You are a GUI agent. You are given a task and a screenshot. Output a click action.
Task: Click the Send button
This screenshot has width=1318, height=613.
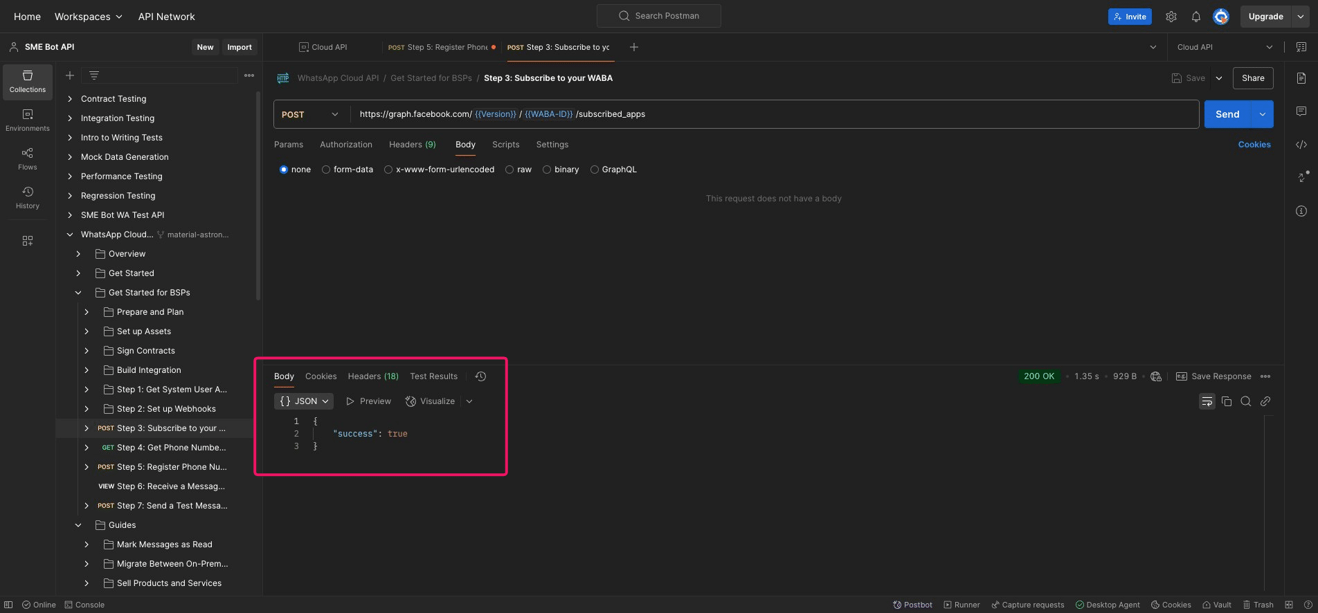1228,114
